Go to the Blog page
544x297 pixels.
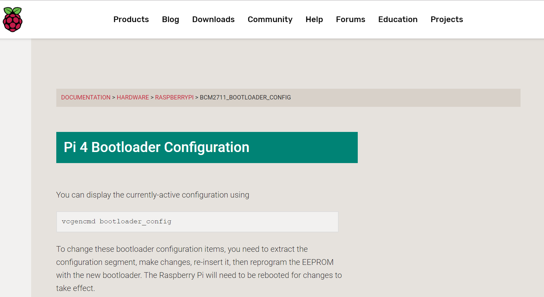coord(171,19)
